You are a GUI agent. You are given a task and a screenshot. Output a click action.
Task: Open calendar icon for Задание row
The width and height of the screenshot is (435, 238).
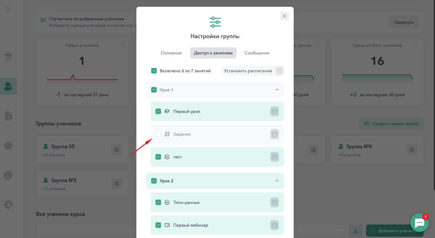pyautogui.click(x=275, y=134)
